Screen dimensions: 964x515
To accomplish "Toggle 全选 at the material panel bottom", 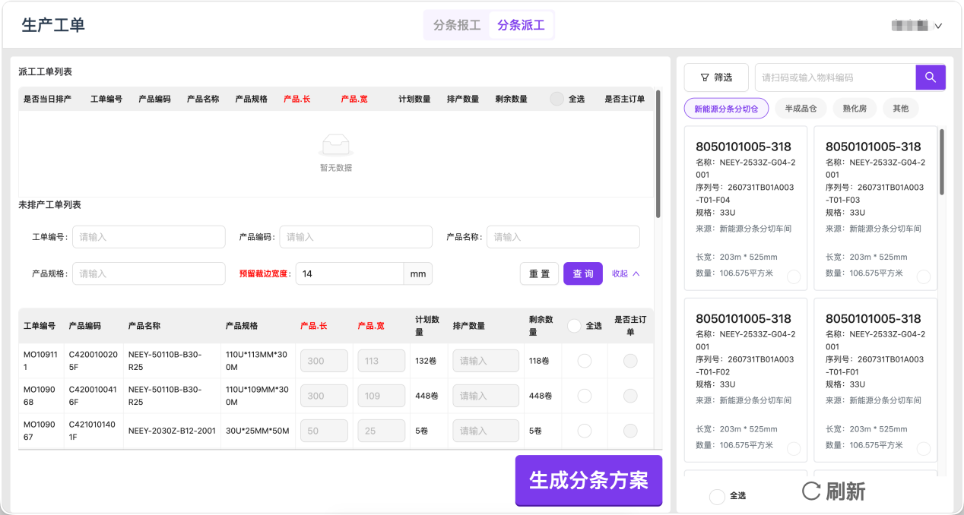I will (716, 496).
